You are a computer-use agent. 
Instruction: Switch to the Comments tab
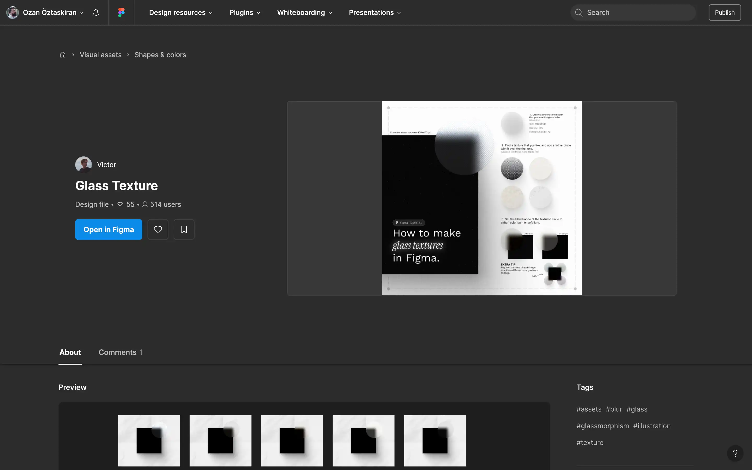click(x=121, y=352)
